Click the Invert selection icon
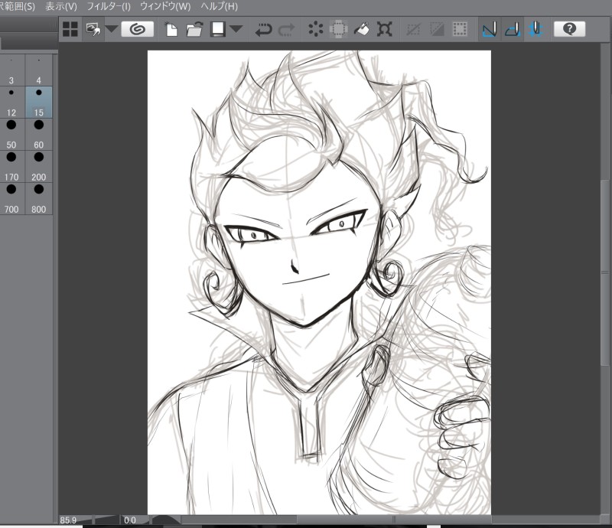This screenshot has width=612, height=528. (x=437, y=29)
